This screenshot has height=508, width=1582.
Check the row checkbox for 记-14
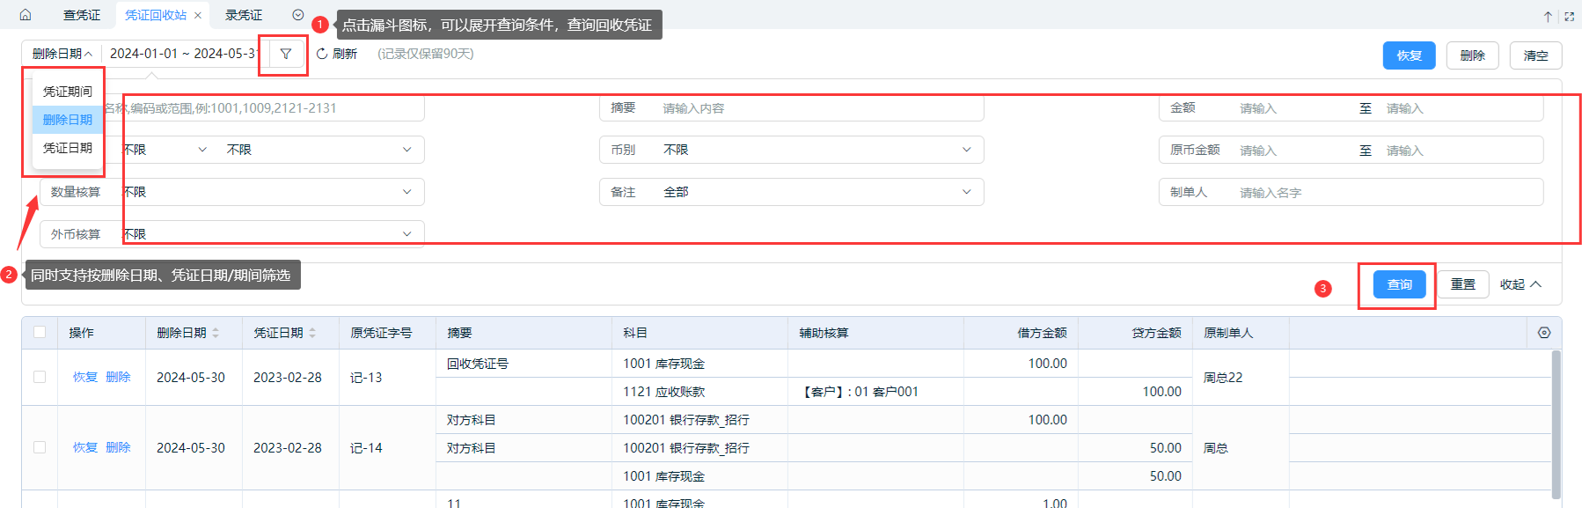click(x=40, y=447)
